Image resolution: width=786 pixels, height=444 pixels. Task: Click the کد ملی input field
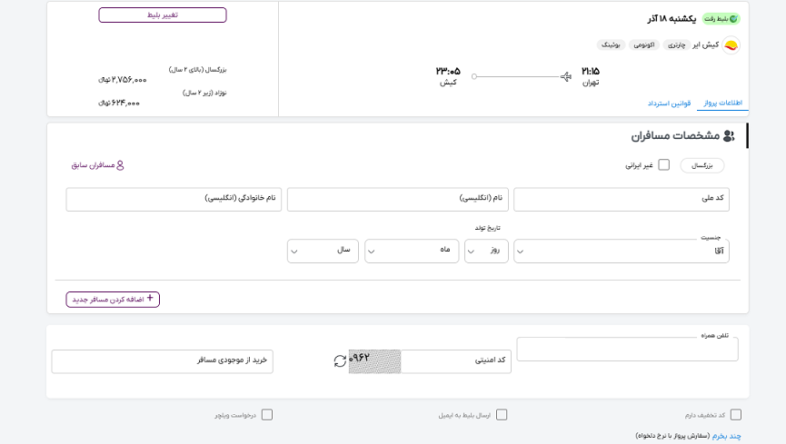click(622, 200)
